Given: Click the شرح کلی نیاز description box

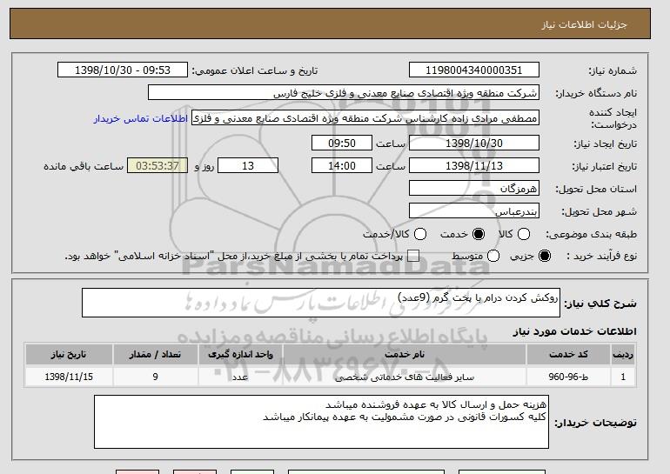Looking at the screenshot, I should pyautogui.click(x=321, y=303).
